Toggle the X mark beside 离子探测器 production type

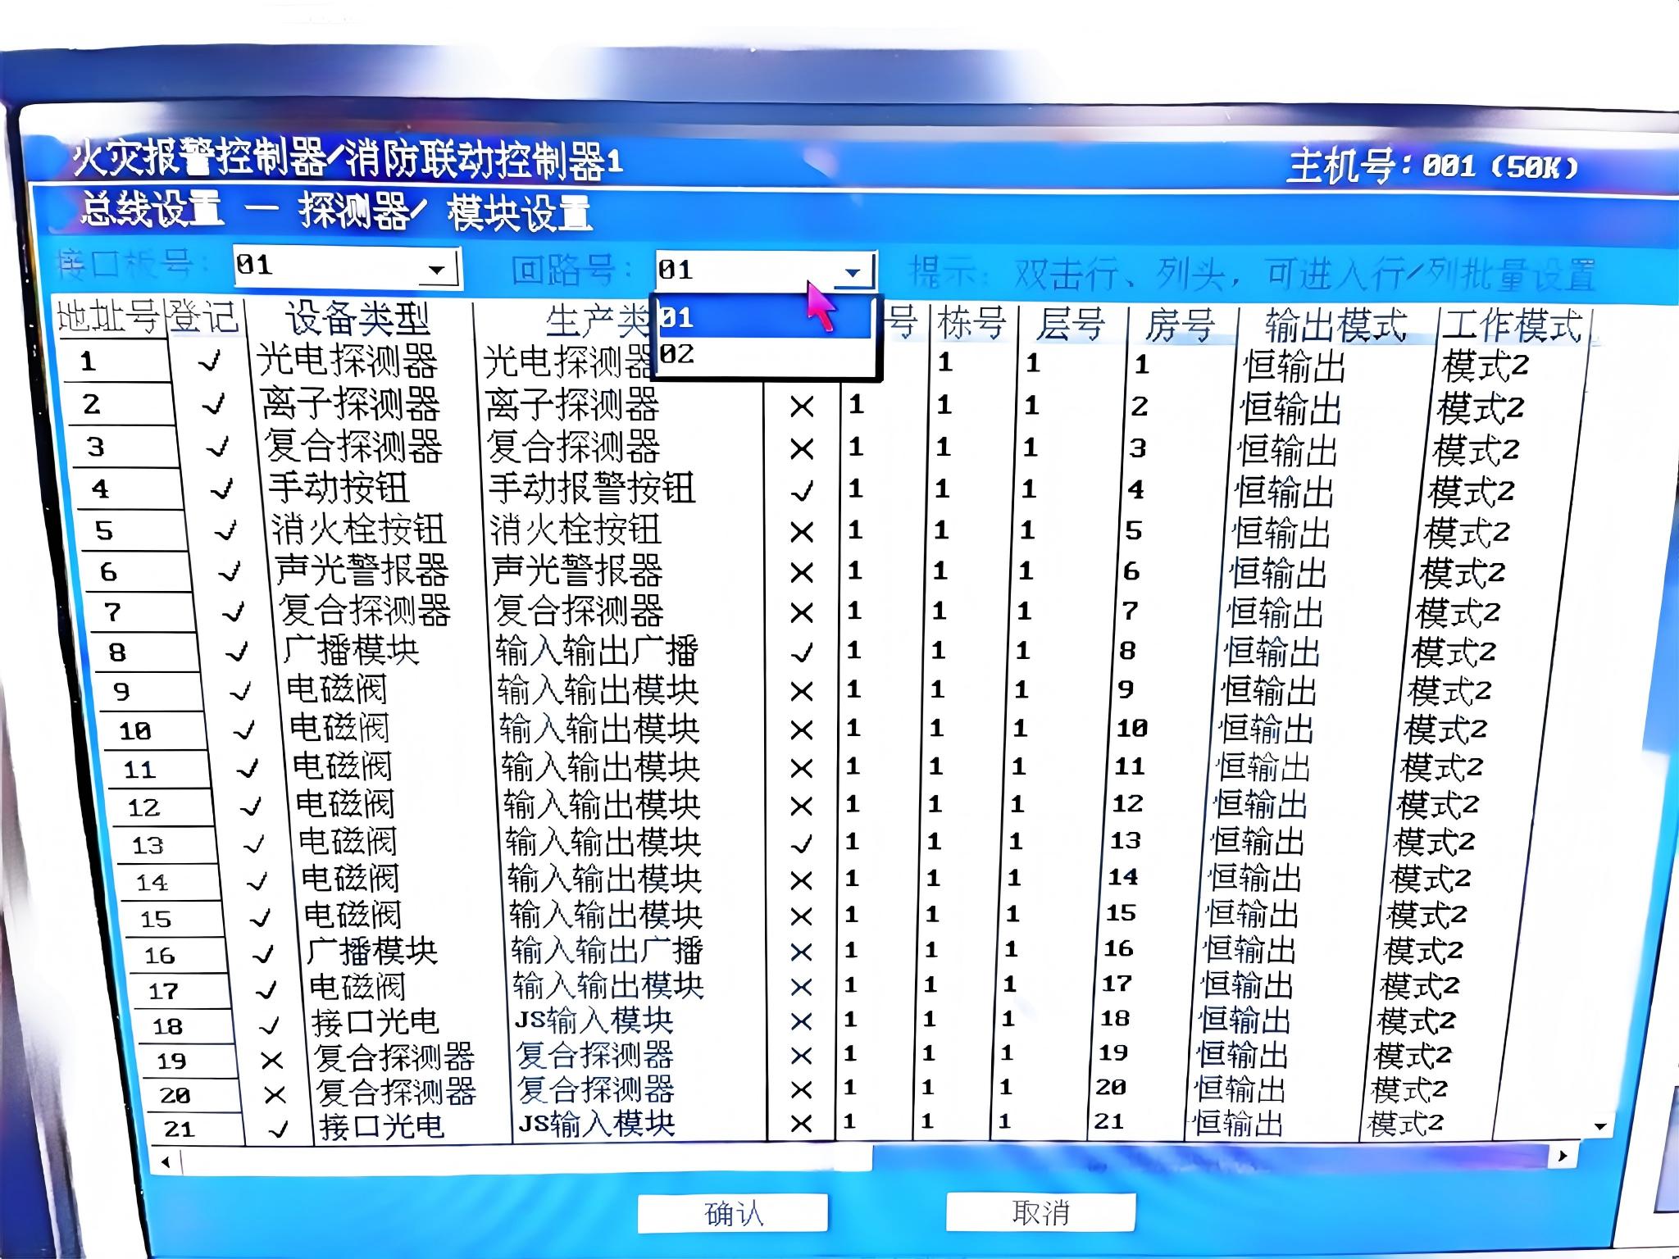pos(801,407)
